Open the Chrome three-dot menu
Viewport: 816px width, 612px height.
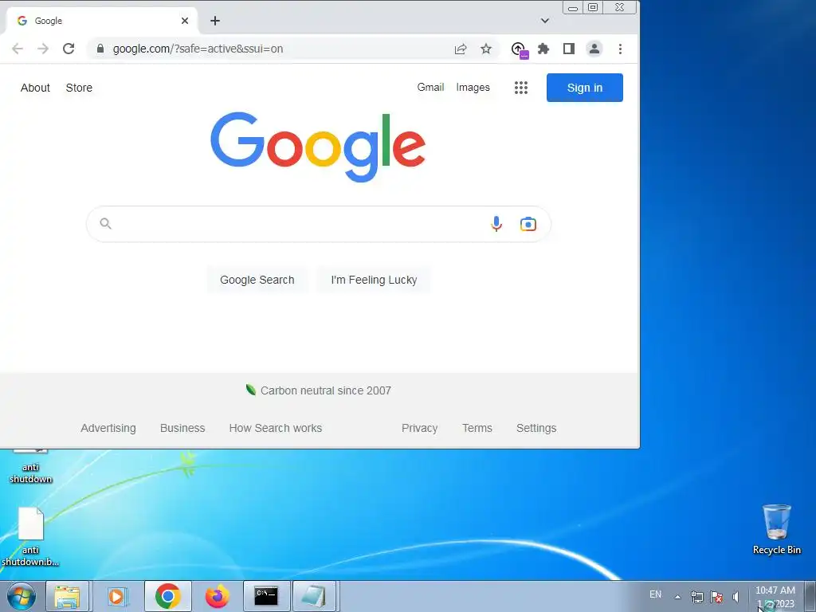coord(620,49)
